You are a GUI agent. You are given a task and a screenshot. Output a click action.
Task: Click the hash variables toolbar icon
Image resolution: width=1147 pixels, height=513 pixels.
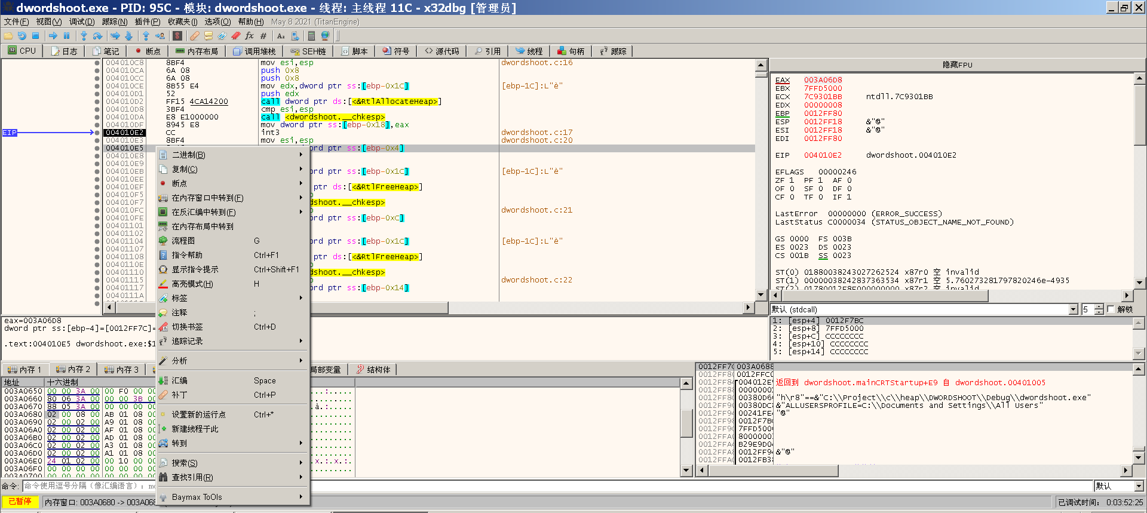263,36
